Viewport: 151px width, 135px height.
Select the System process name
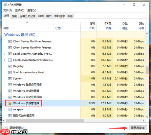pos(18,79)
